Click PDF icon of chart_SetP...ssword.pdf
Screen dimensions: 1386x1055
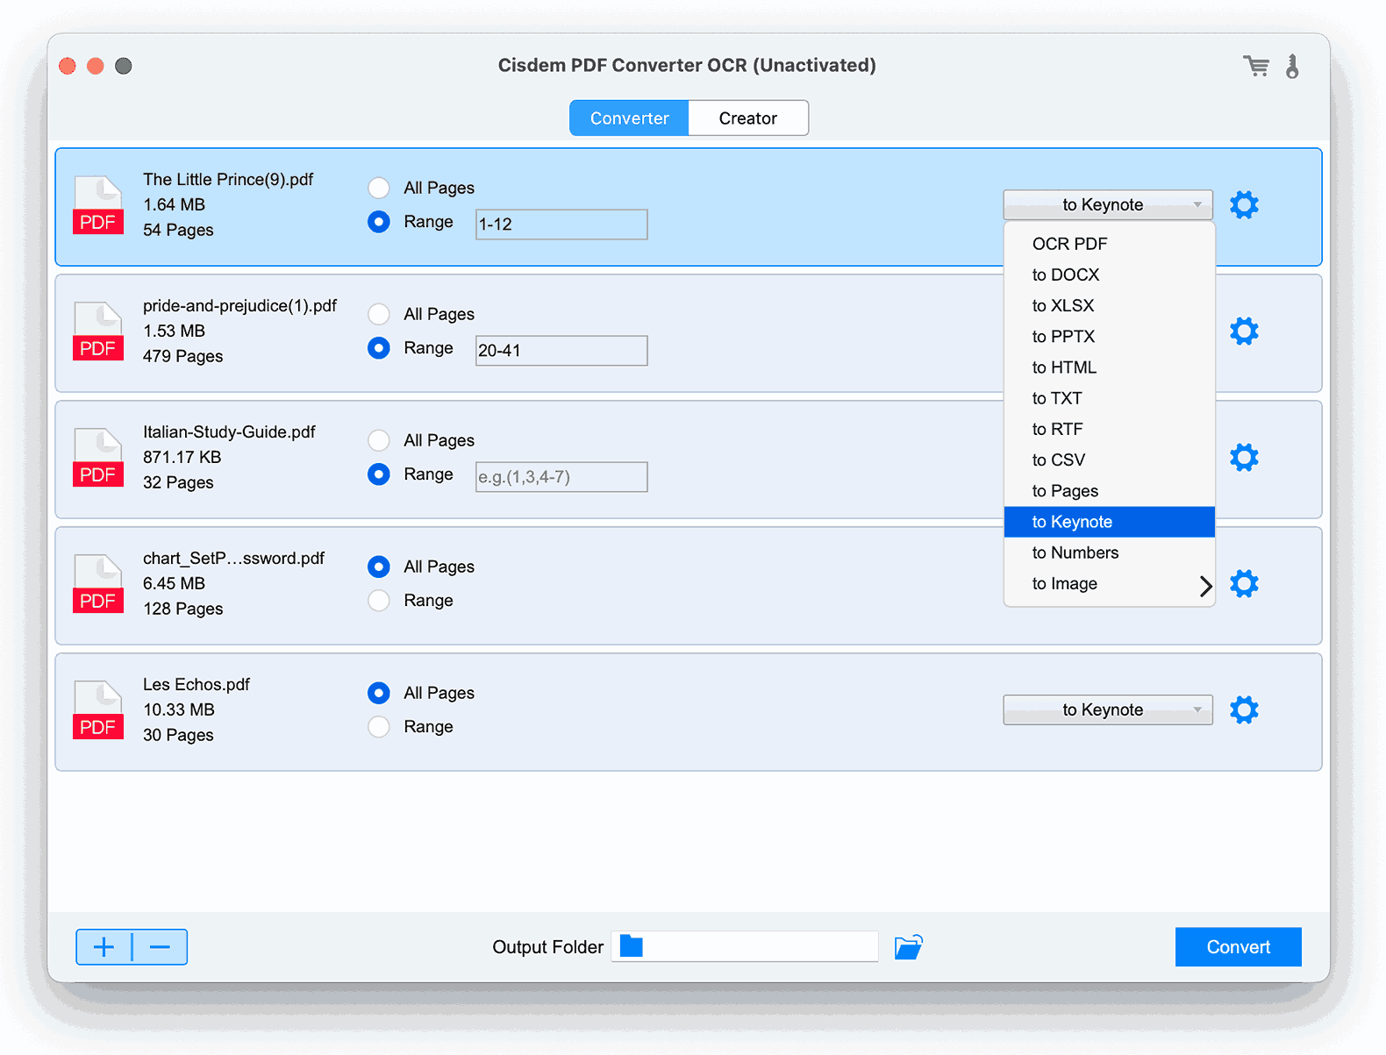(x=97, y=584)
